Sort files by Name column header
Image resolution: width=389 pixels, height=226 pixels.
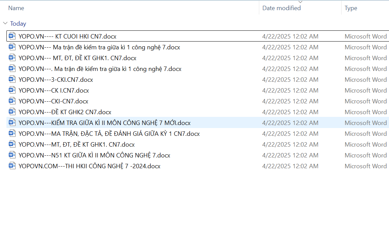(x=16, y=8)
